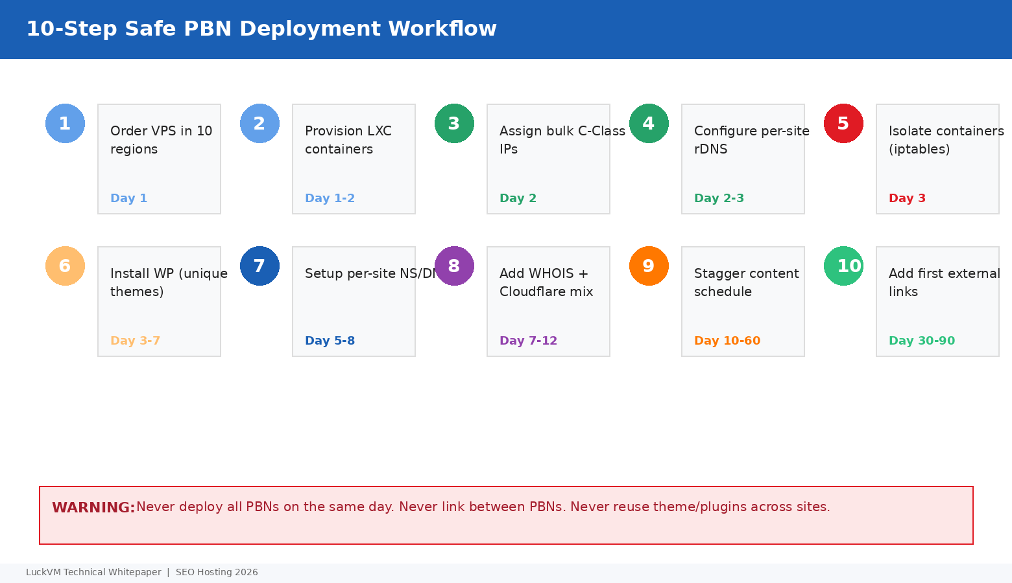Click the green step 3 circle
The height and width of the screenshot is (583, 1012).
(454, 123)
